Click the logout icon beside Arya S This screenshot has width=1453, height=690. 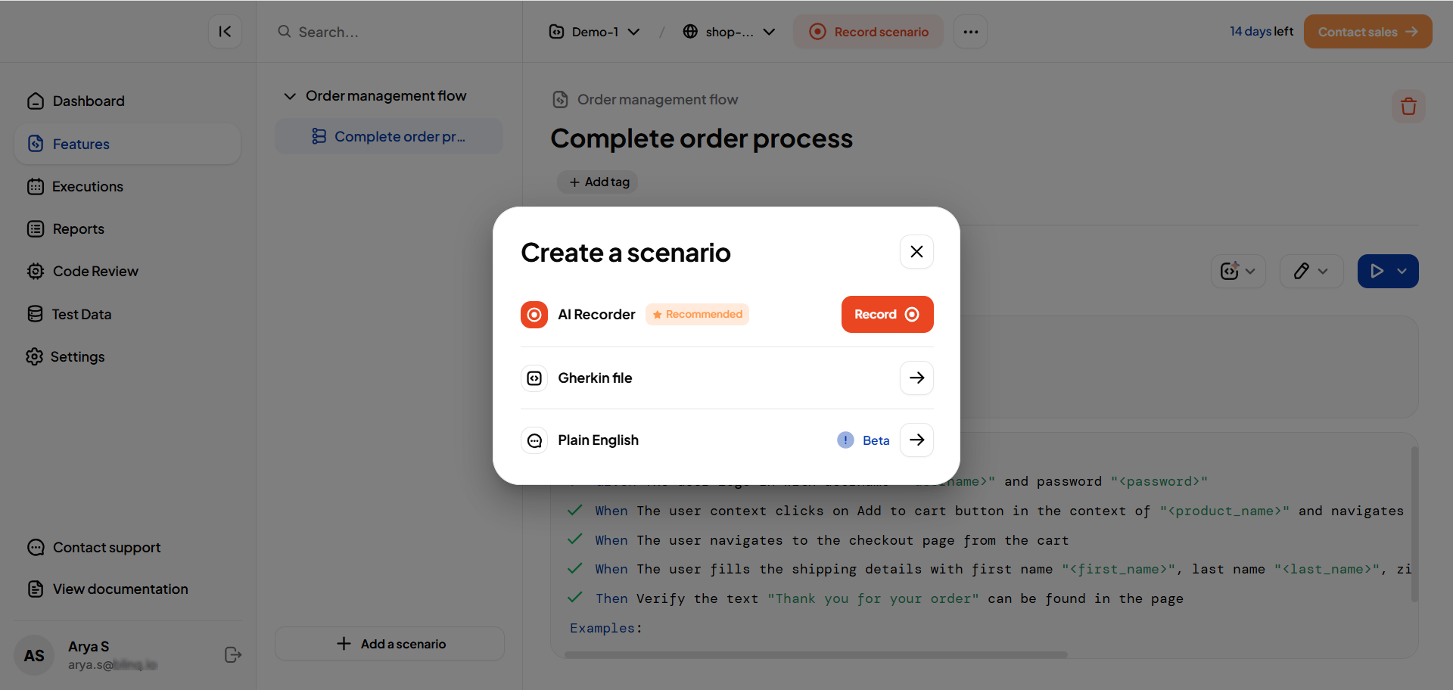[x=233, y=654]
